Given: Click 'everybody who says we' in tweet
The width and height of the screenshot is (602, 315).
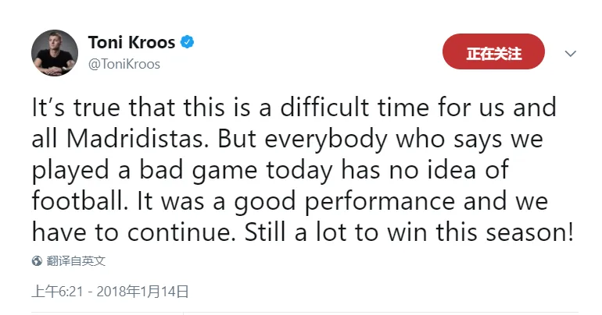Looking at the screenshot, I should point(403,140).
